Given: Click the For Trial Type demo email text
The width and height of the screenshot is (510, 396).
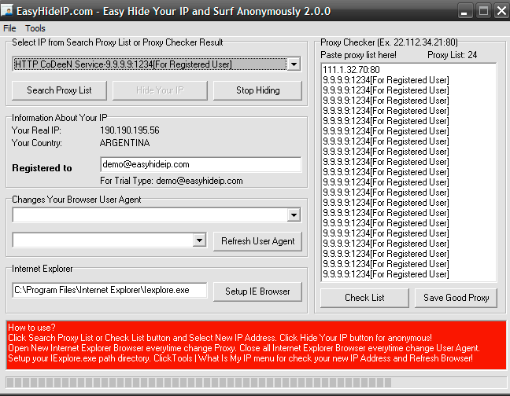Looking at the screenshot, I should [172, 181].
